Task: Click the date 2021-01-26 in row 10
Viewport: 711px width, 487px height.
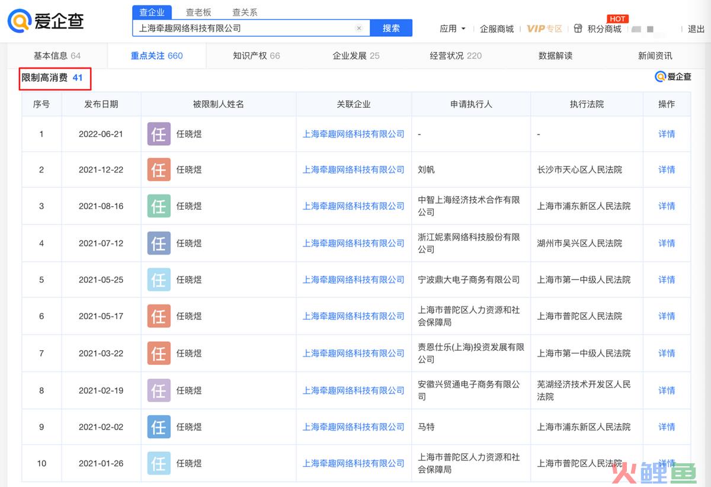Action: point(101,463)
